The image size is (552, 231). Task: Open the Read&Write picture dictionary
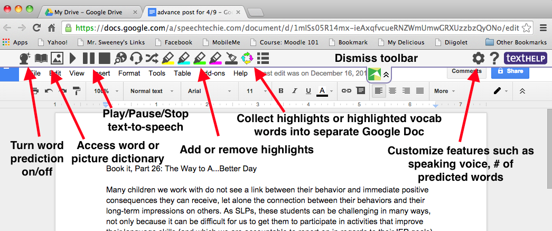click(57, 58)
